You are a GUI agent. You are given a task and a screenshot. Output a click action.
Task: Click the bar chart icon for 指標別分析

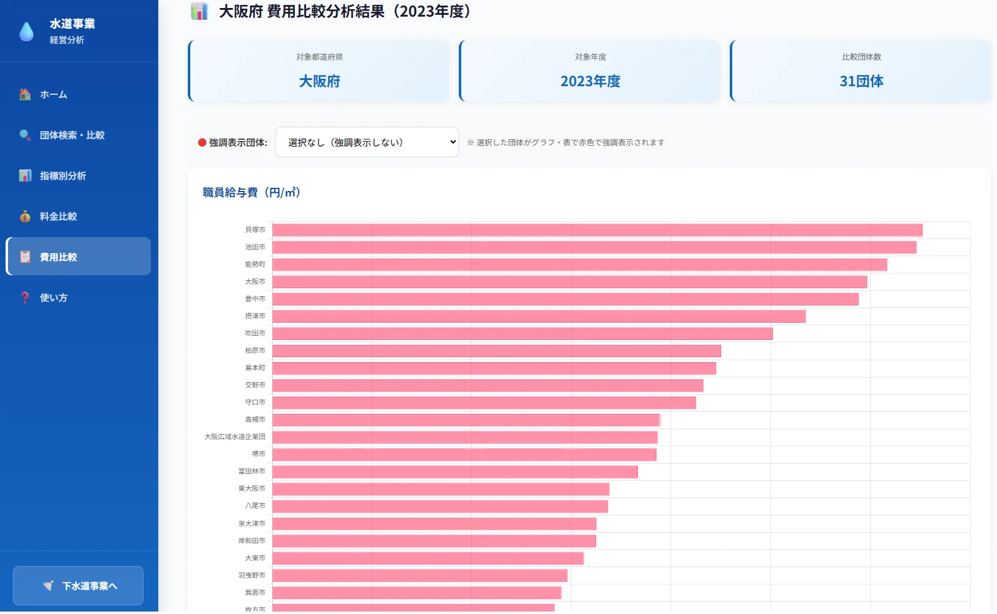[25, 176]
